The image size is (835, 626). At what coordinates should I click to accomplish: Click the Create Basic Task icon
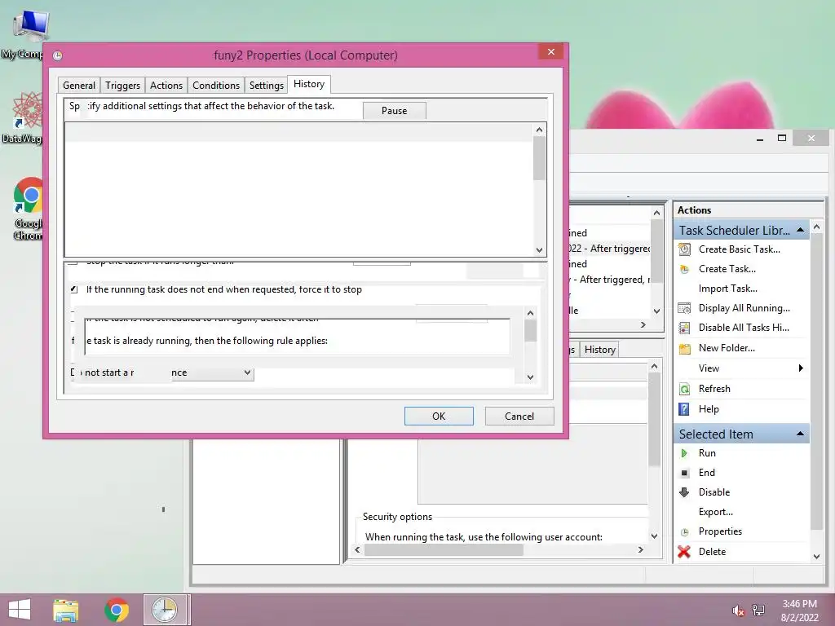pyautogui.click(x=684, y=249)
